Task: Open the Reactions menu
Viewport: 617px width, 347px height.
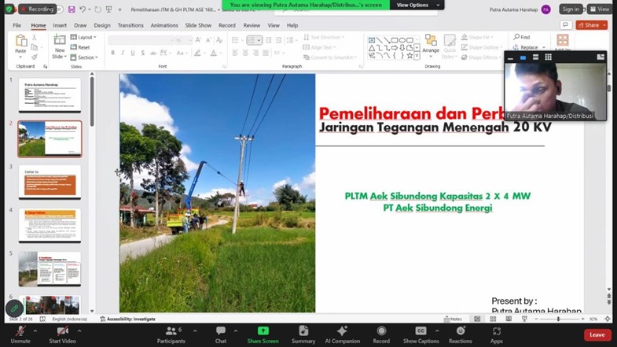Action: coord(461,334)
